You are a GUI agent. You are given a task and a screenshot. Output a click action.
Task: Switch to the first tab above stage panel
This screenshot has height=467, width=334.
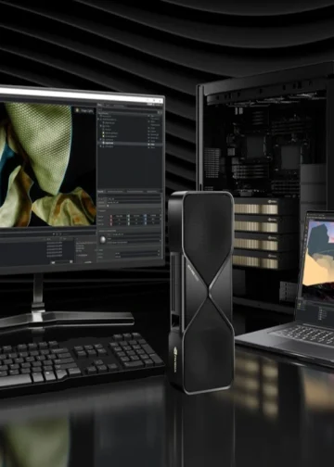coord(99,105)
